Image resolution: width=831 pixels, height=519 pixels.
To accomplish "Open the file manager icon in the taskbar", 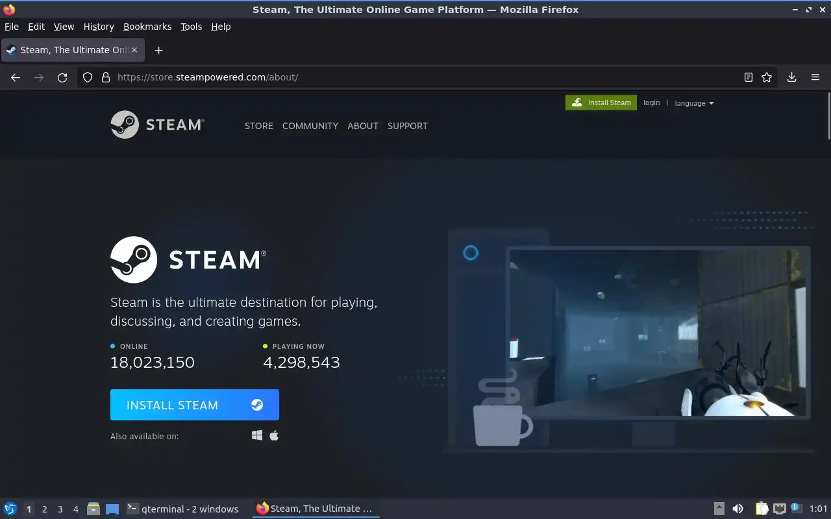I will pyautogui.click(x=93, y=509).
